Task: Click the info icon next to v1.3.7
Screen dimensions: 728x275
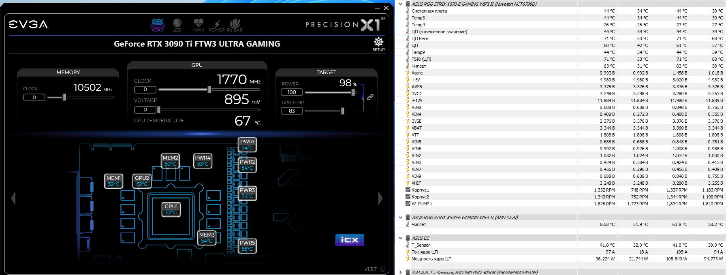Action: [x=382, y=269]
